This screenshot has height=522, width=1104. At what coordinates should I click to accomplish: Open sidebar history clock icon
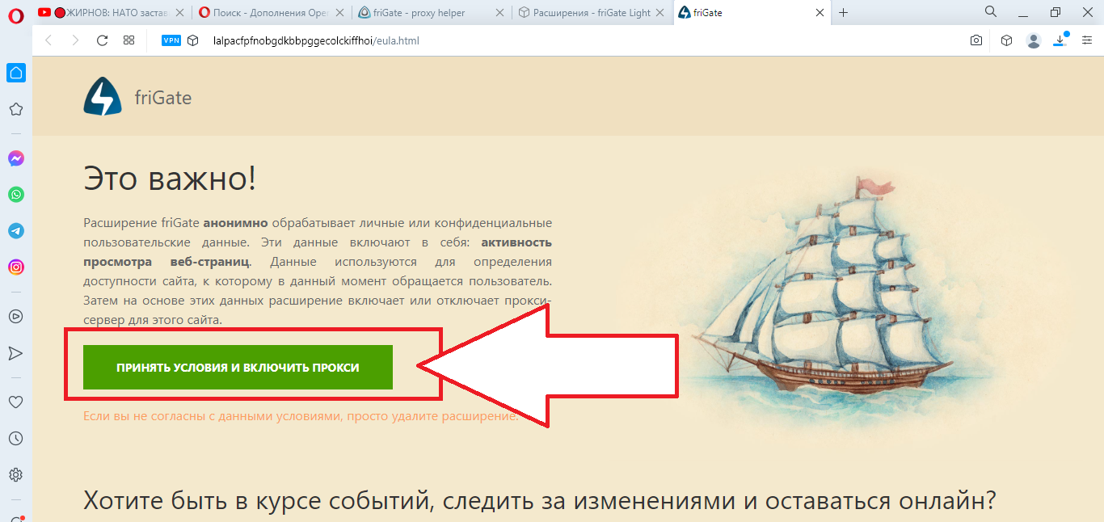15,438
